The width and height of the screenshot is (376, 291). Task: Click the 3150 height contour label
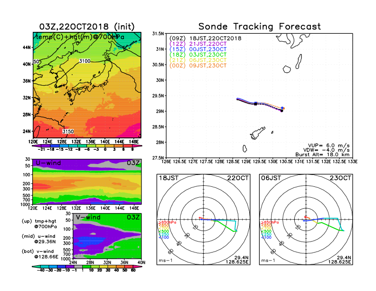click(x=68, y=131)
